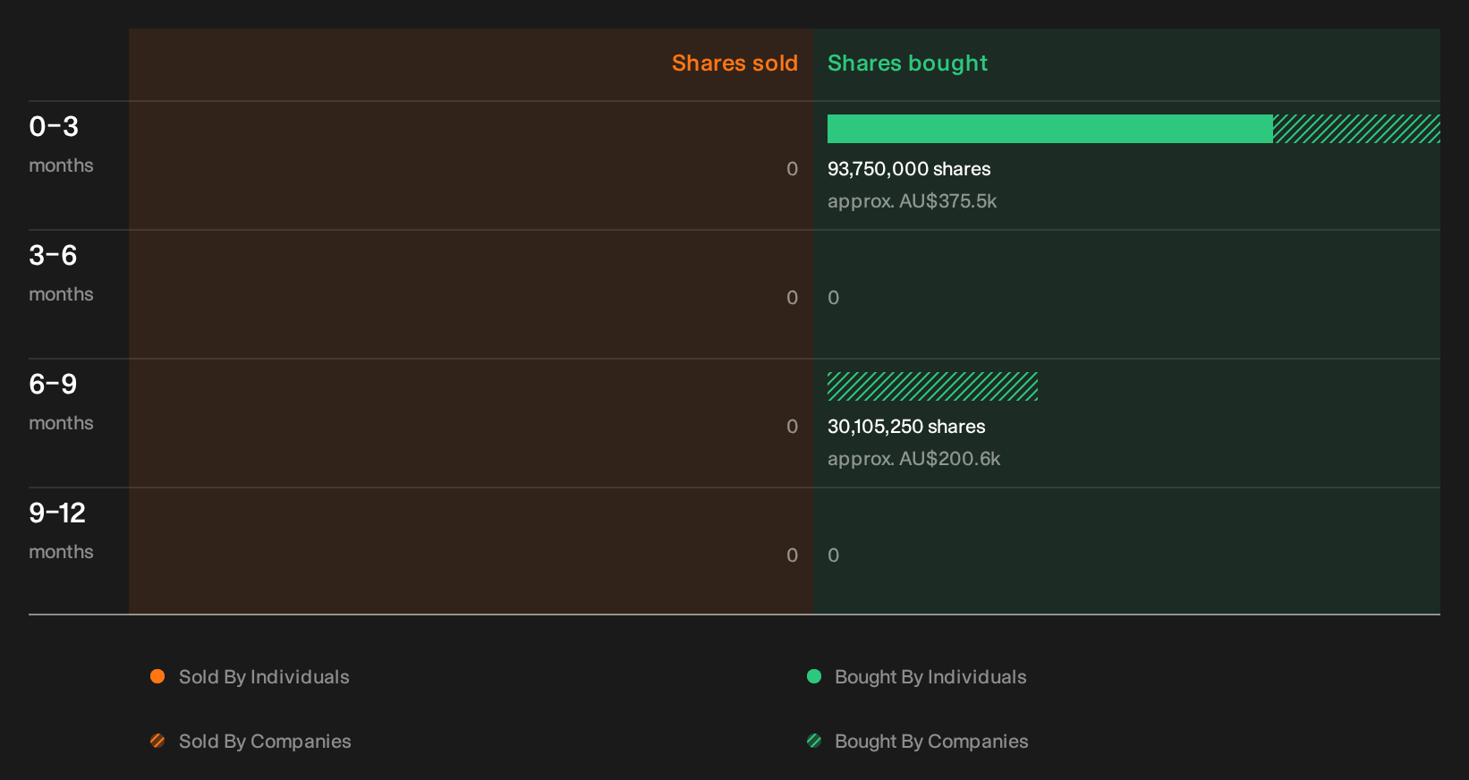Click the 'Bought By Companies' legend label

[931, 742]
